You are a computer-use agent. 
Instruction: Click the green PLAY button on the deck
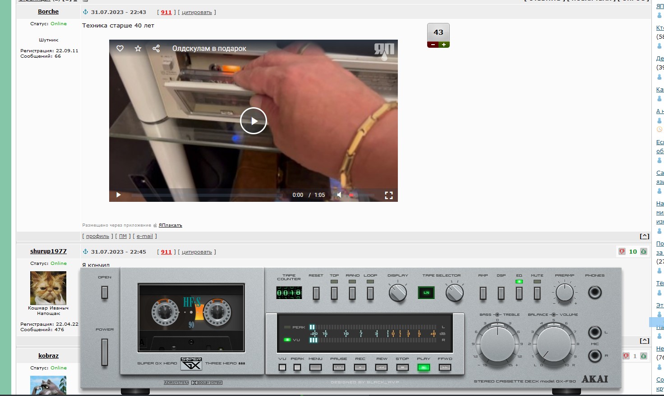pos(424,368)
